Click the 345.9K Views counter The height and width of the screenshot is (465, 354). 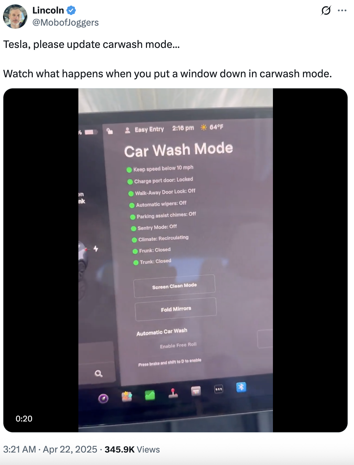tap(132, 449)
